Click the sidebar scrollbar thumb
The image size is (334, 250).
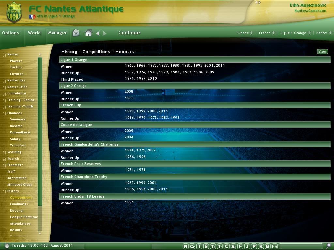tap(40, 132)
